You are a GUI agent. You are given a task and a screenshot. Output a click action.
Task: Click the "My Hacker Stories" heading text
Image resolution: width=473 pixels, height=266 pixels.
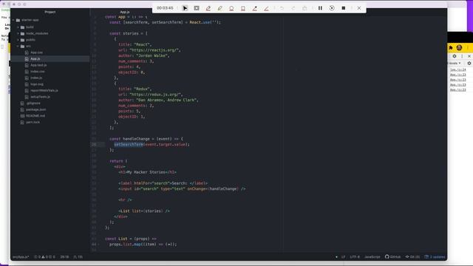pyautogui.click(x=146, y=172)
